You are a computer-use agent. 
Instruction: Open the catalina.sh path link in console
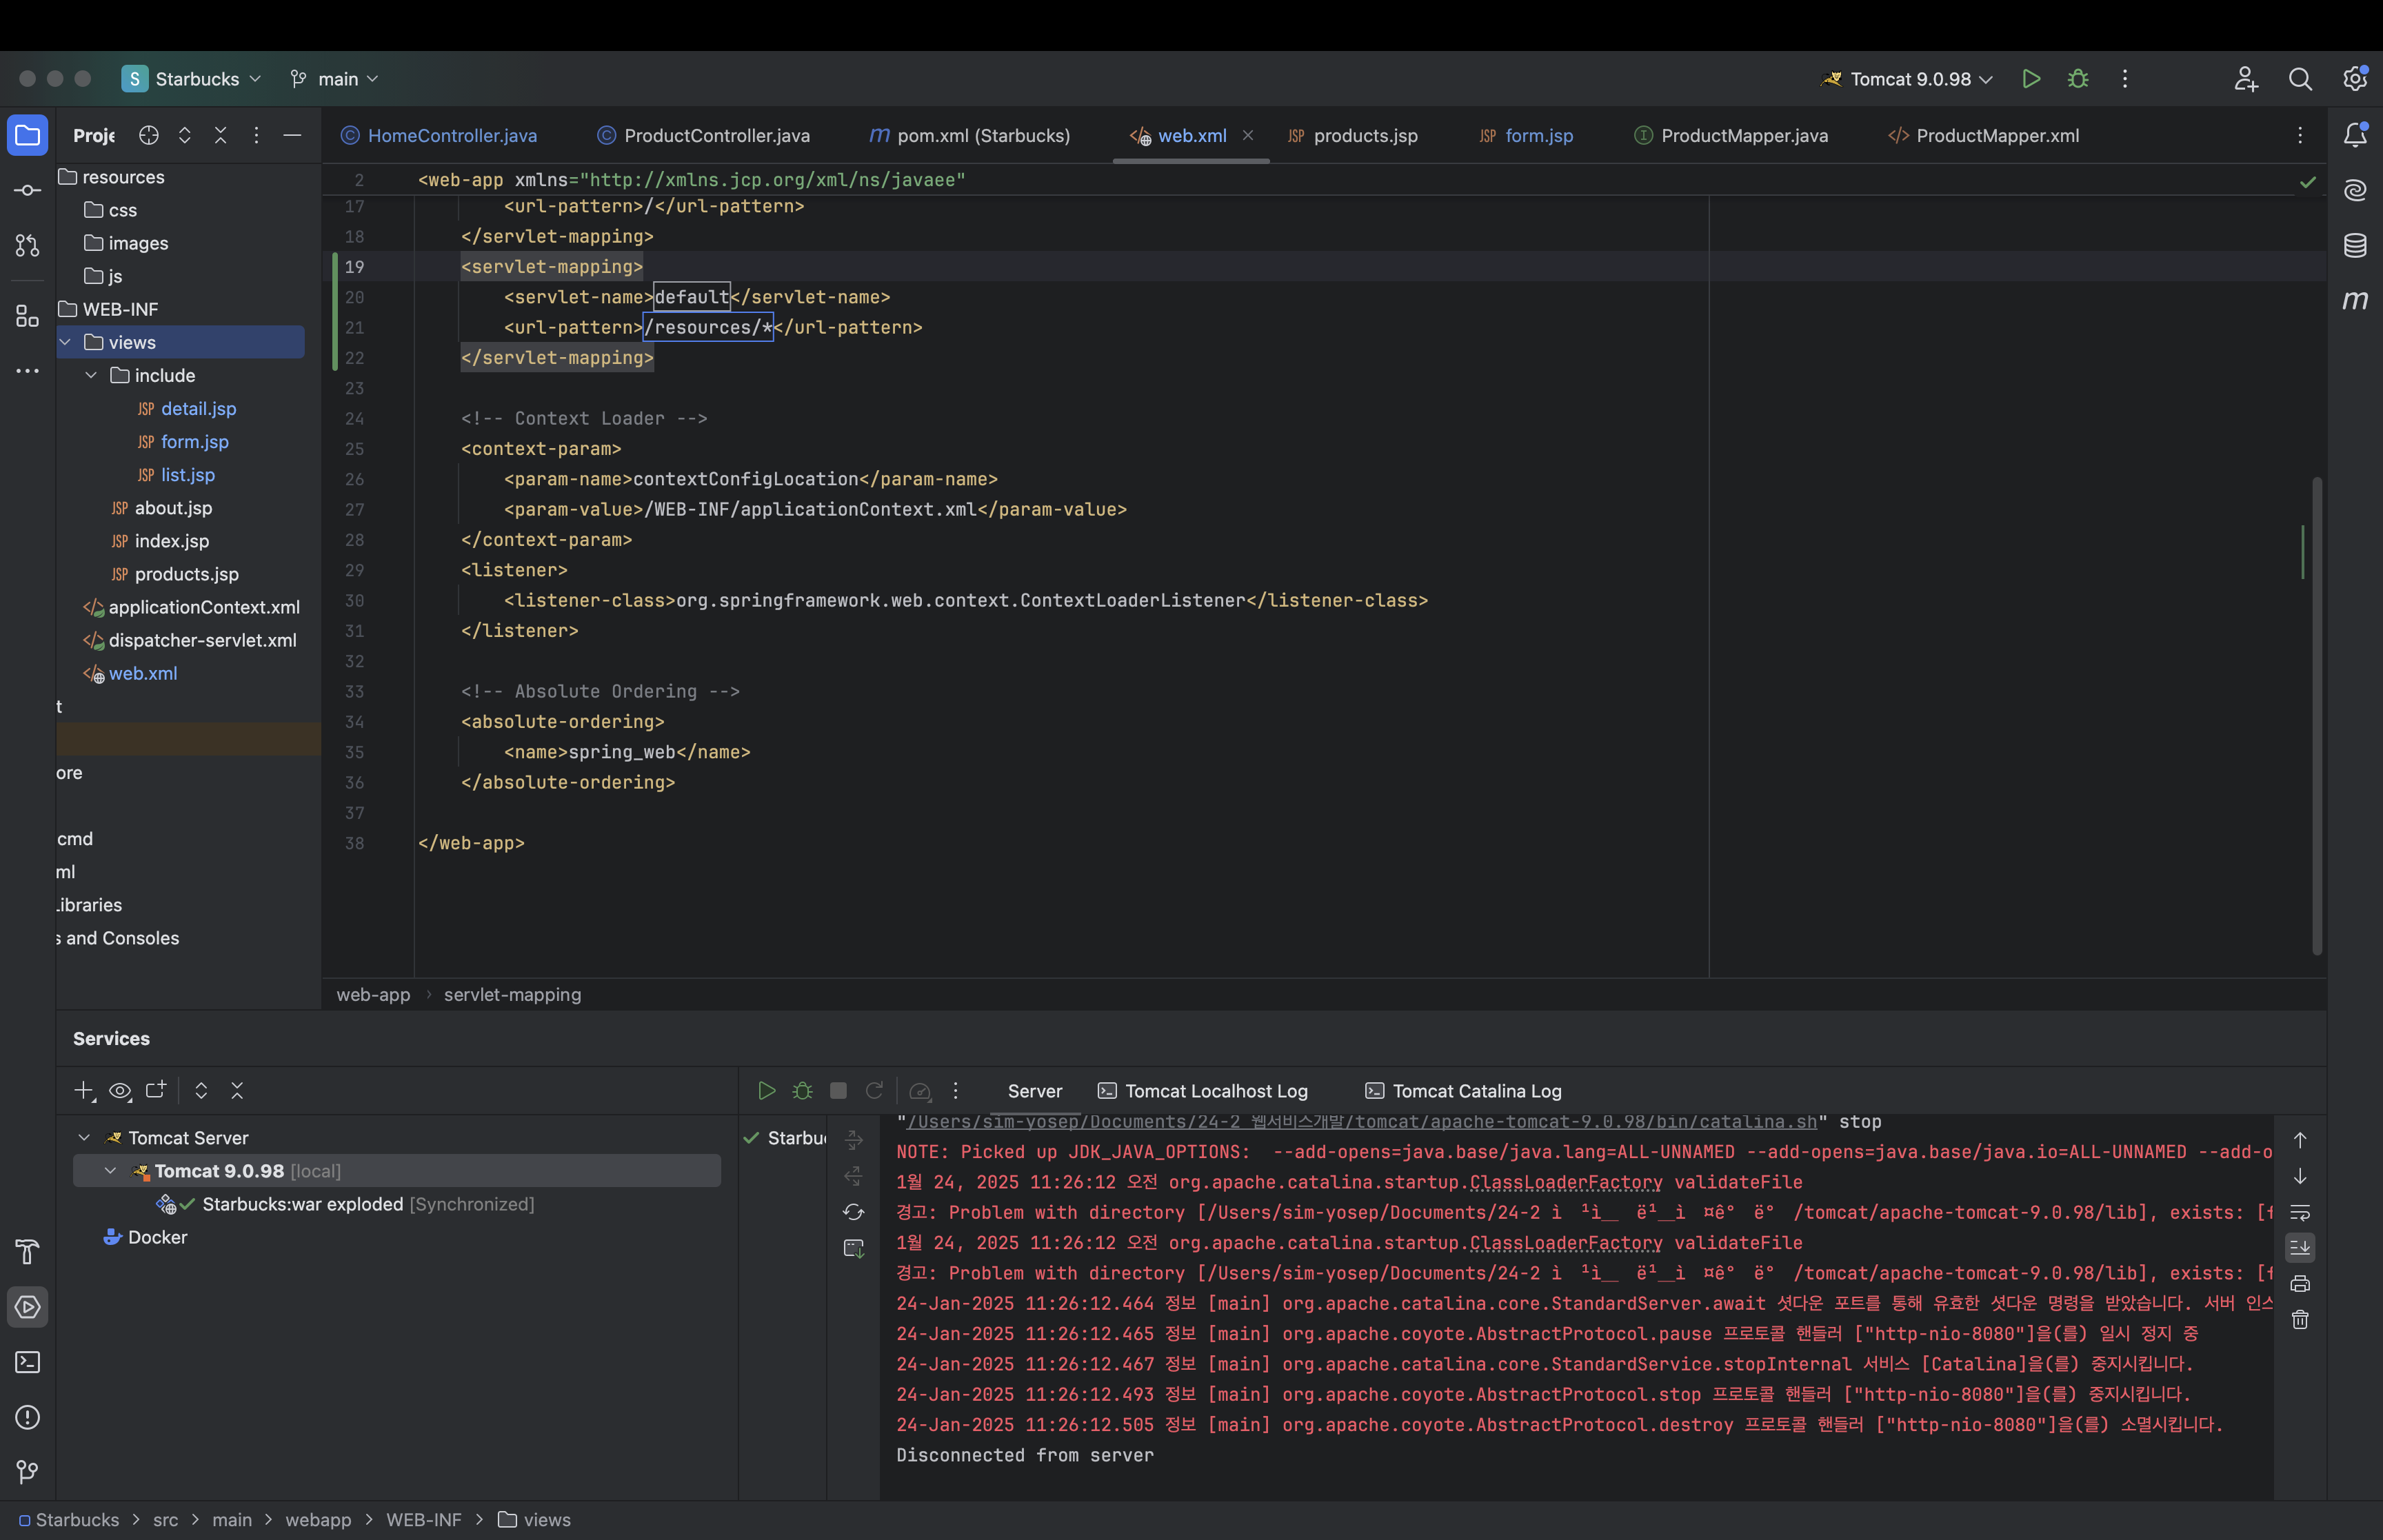[1361, 1122]
